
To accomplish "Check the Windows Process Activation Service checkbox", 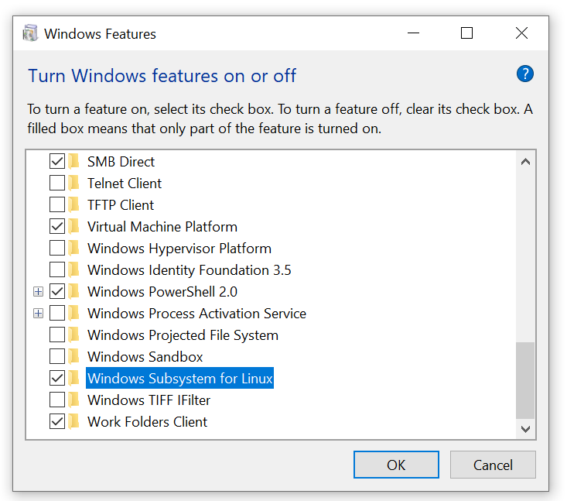I will pyautogui.click(x=57, y=313).
